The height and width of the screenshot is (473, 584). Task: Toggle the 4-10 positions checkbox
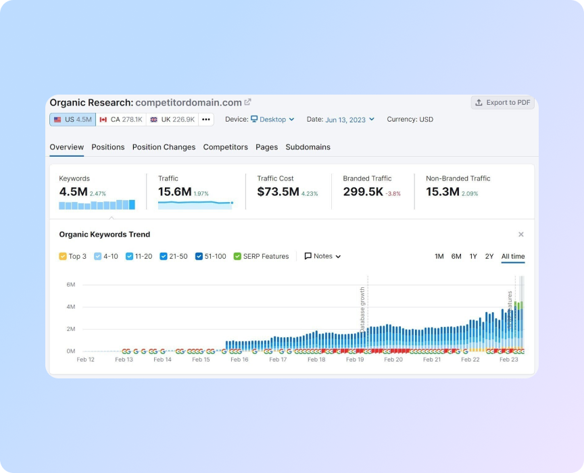click(98, 256)
